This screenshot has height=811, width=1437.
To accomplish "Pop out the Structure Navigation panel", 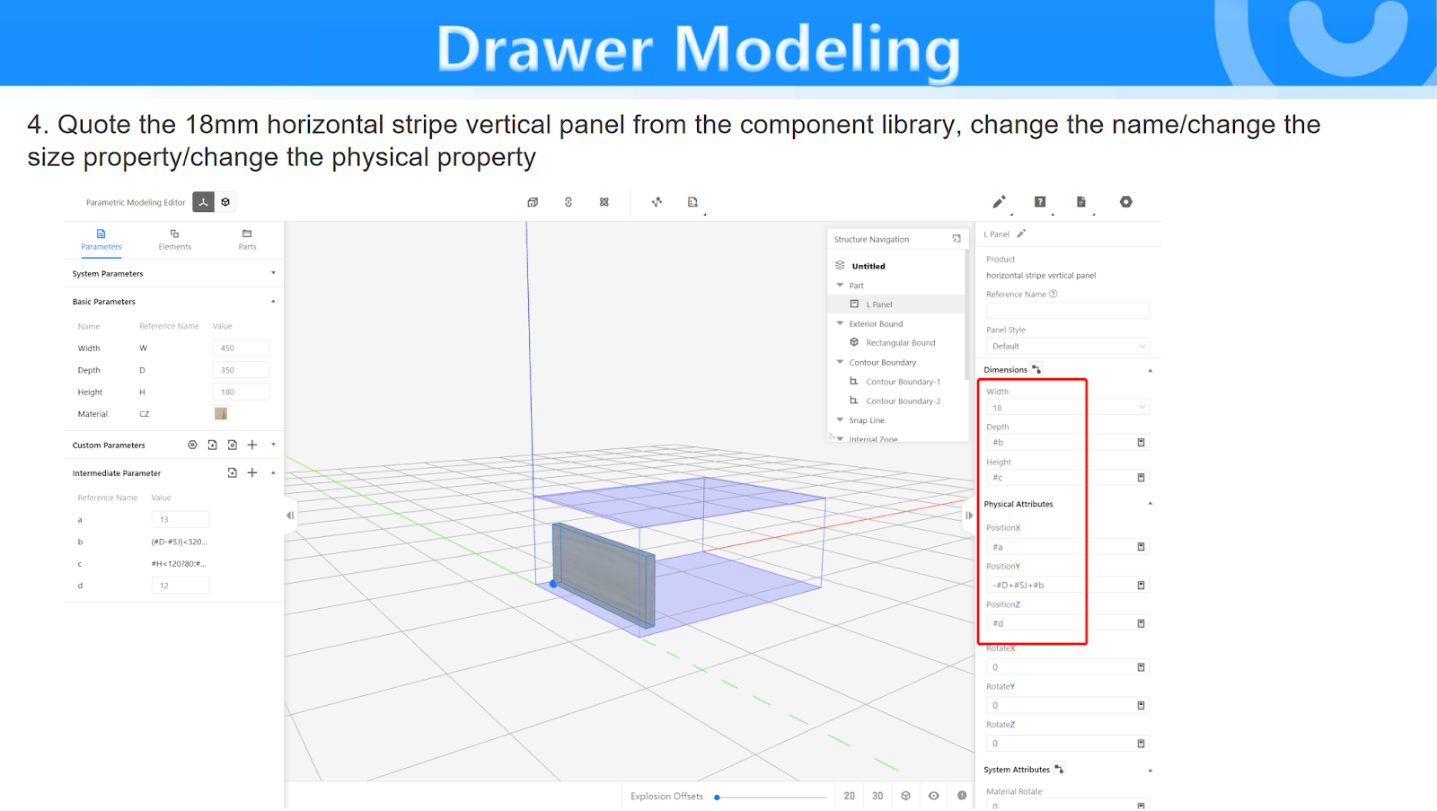I will point(957,239).
